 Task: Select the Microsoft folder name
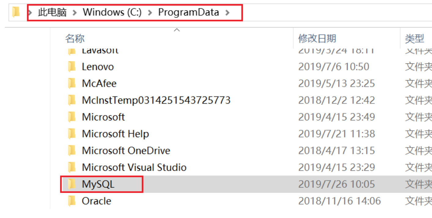(x=103, y=117)
